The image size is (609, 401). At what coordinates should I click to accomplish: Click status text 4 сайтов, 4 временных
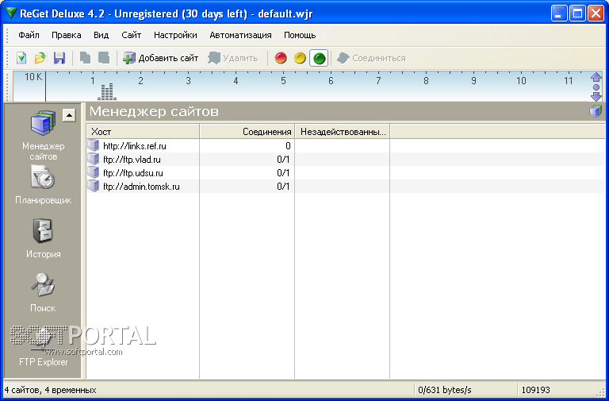tap(51, 390)
